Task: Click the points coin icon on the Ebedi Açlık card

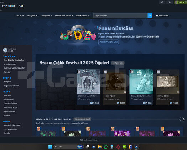Action: pos(118,103)
